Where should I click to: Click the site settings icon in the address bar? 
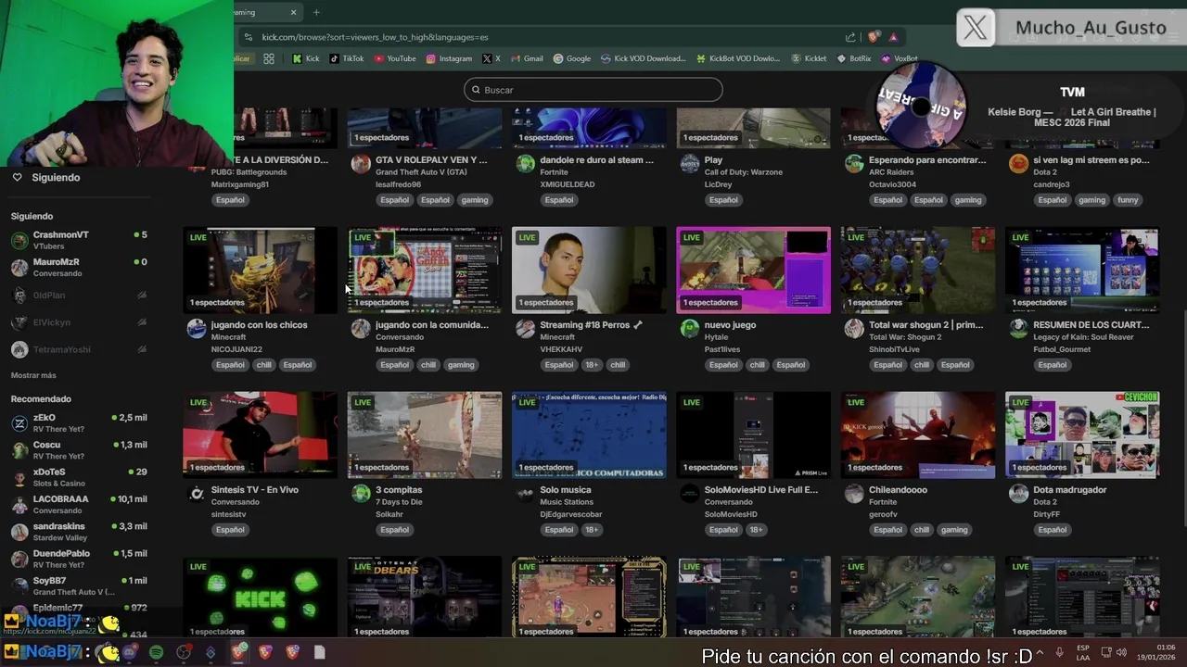coord(248,37)
